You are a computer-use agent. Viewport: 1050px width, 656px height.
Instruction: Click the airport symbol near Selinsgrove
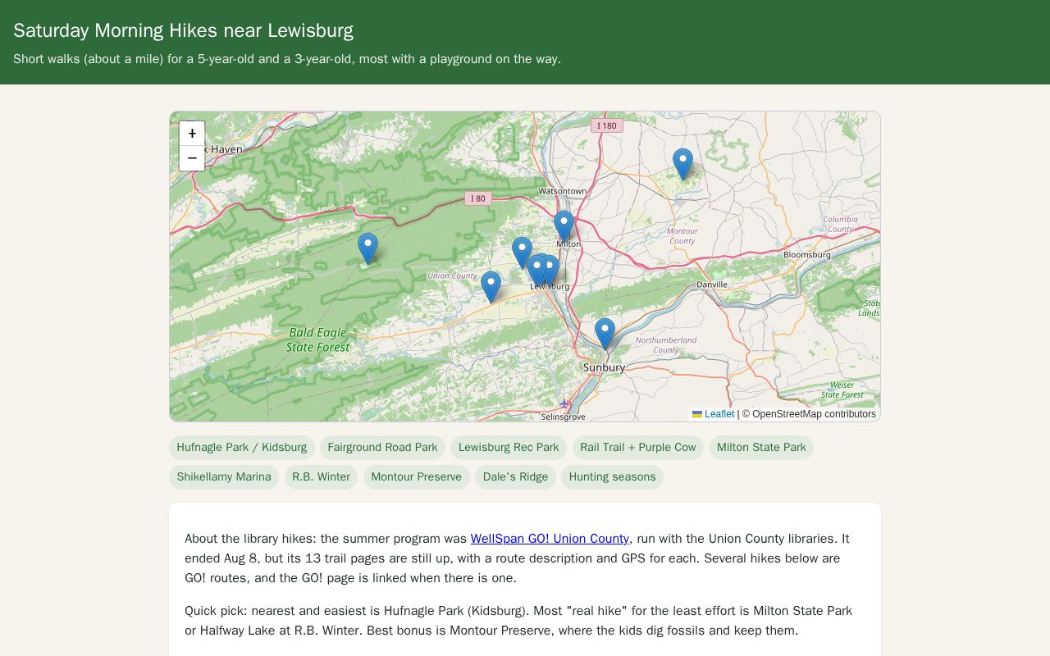click(x=564, y=403)
